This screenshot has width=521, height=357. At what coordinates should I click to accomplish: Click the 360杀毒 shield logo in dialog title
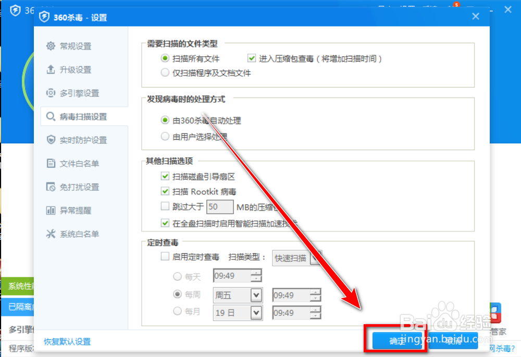44,17
